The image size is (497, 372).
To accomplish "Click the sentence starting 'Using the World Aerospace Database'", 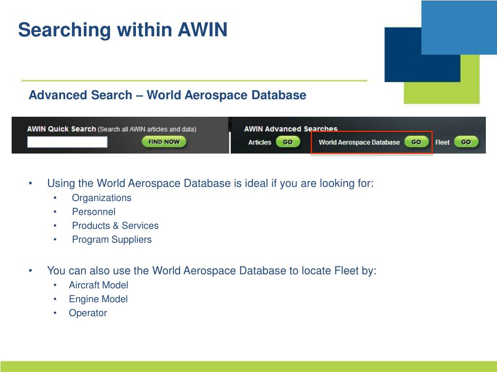I will (x=211, y=184).
